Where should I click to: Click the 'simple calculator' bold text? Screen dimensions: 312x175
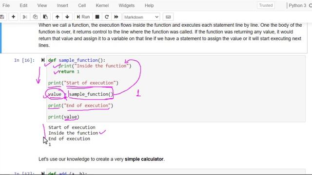pyautogui.click(x=144, y=159)
